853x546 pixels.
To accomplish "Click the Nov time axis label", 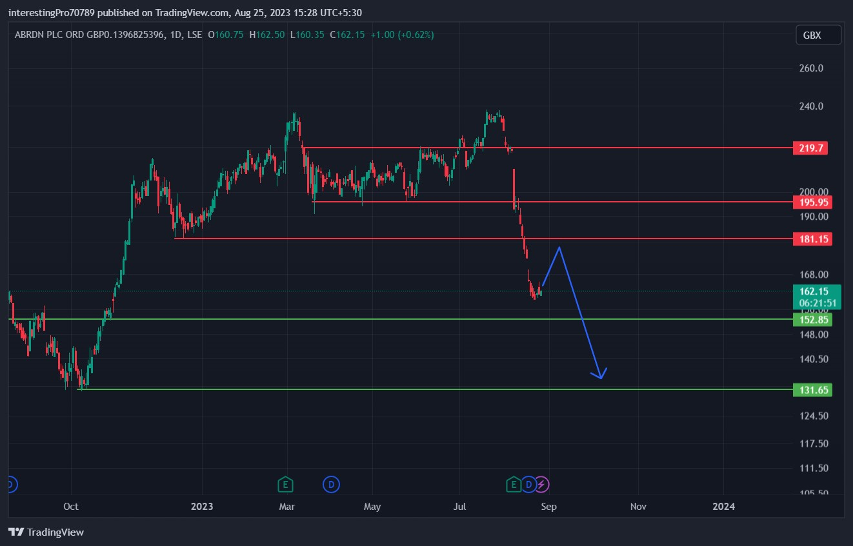I will 638,507.
